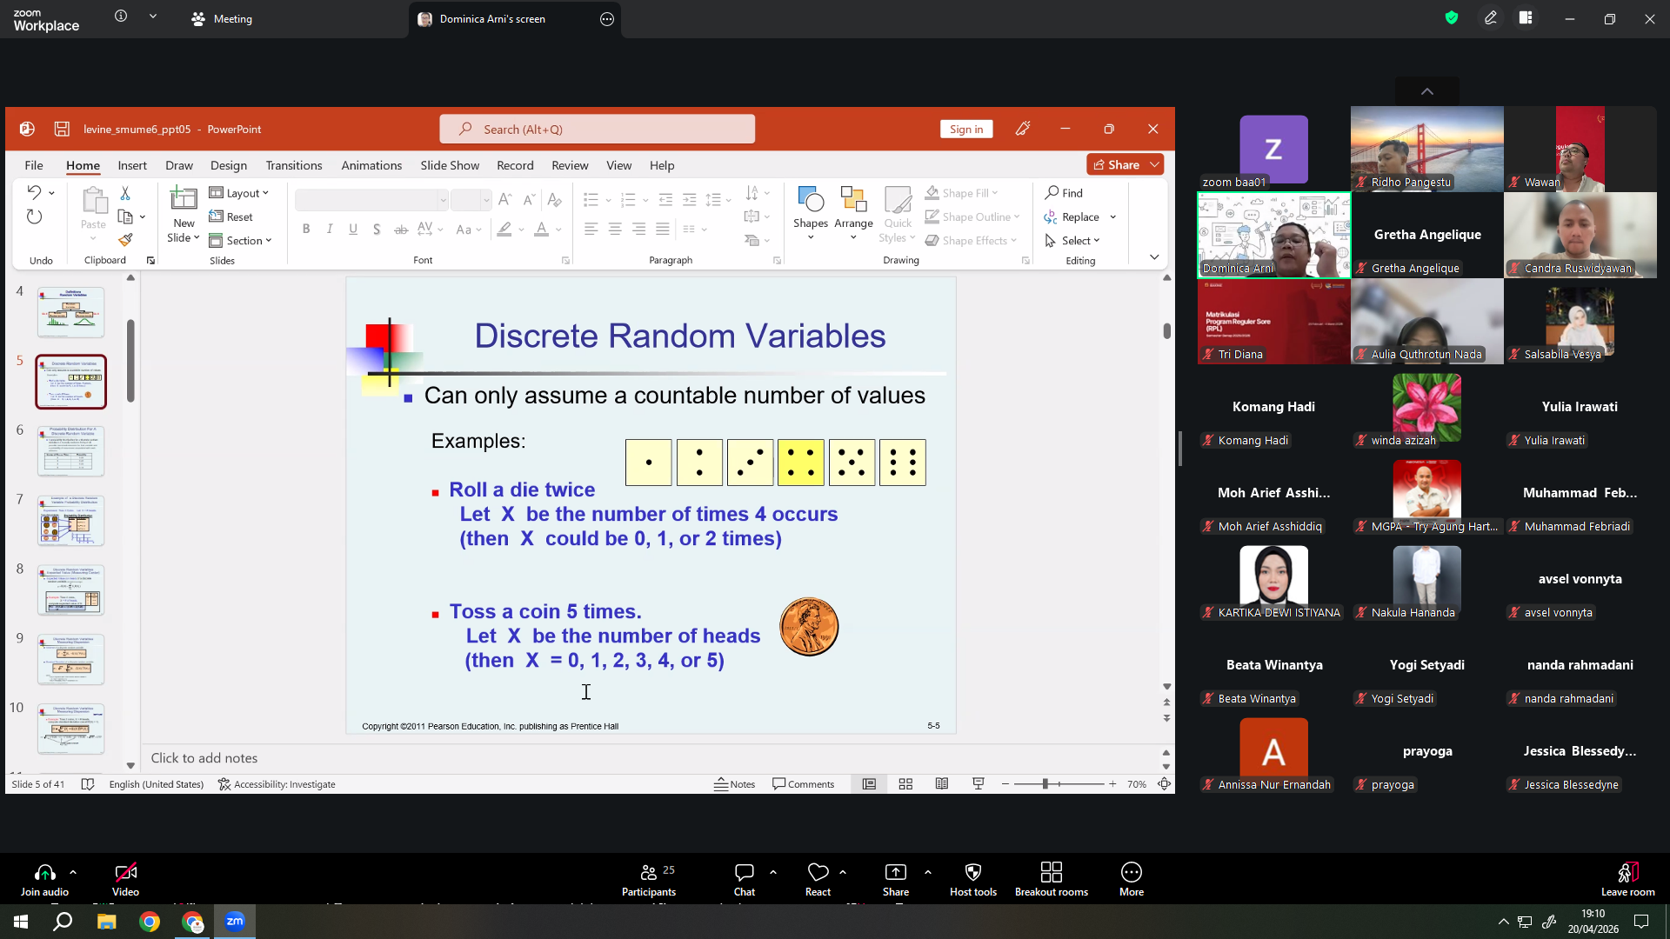Open the Zoom React menu
The height and width of the screenshot is (939, 1670).
tap(818, 879)
